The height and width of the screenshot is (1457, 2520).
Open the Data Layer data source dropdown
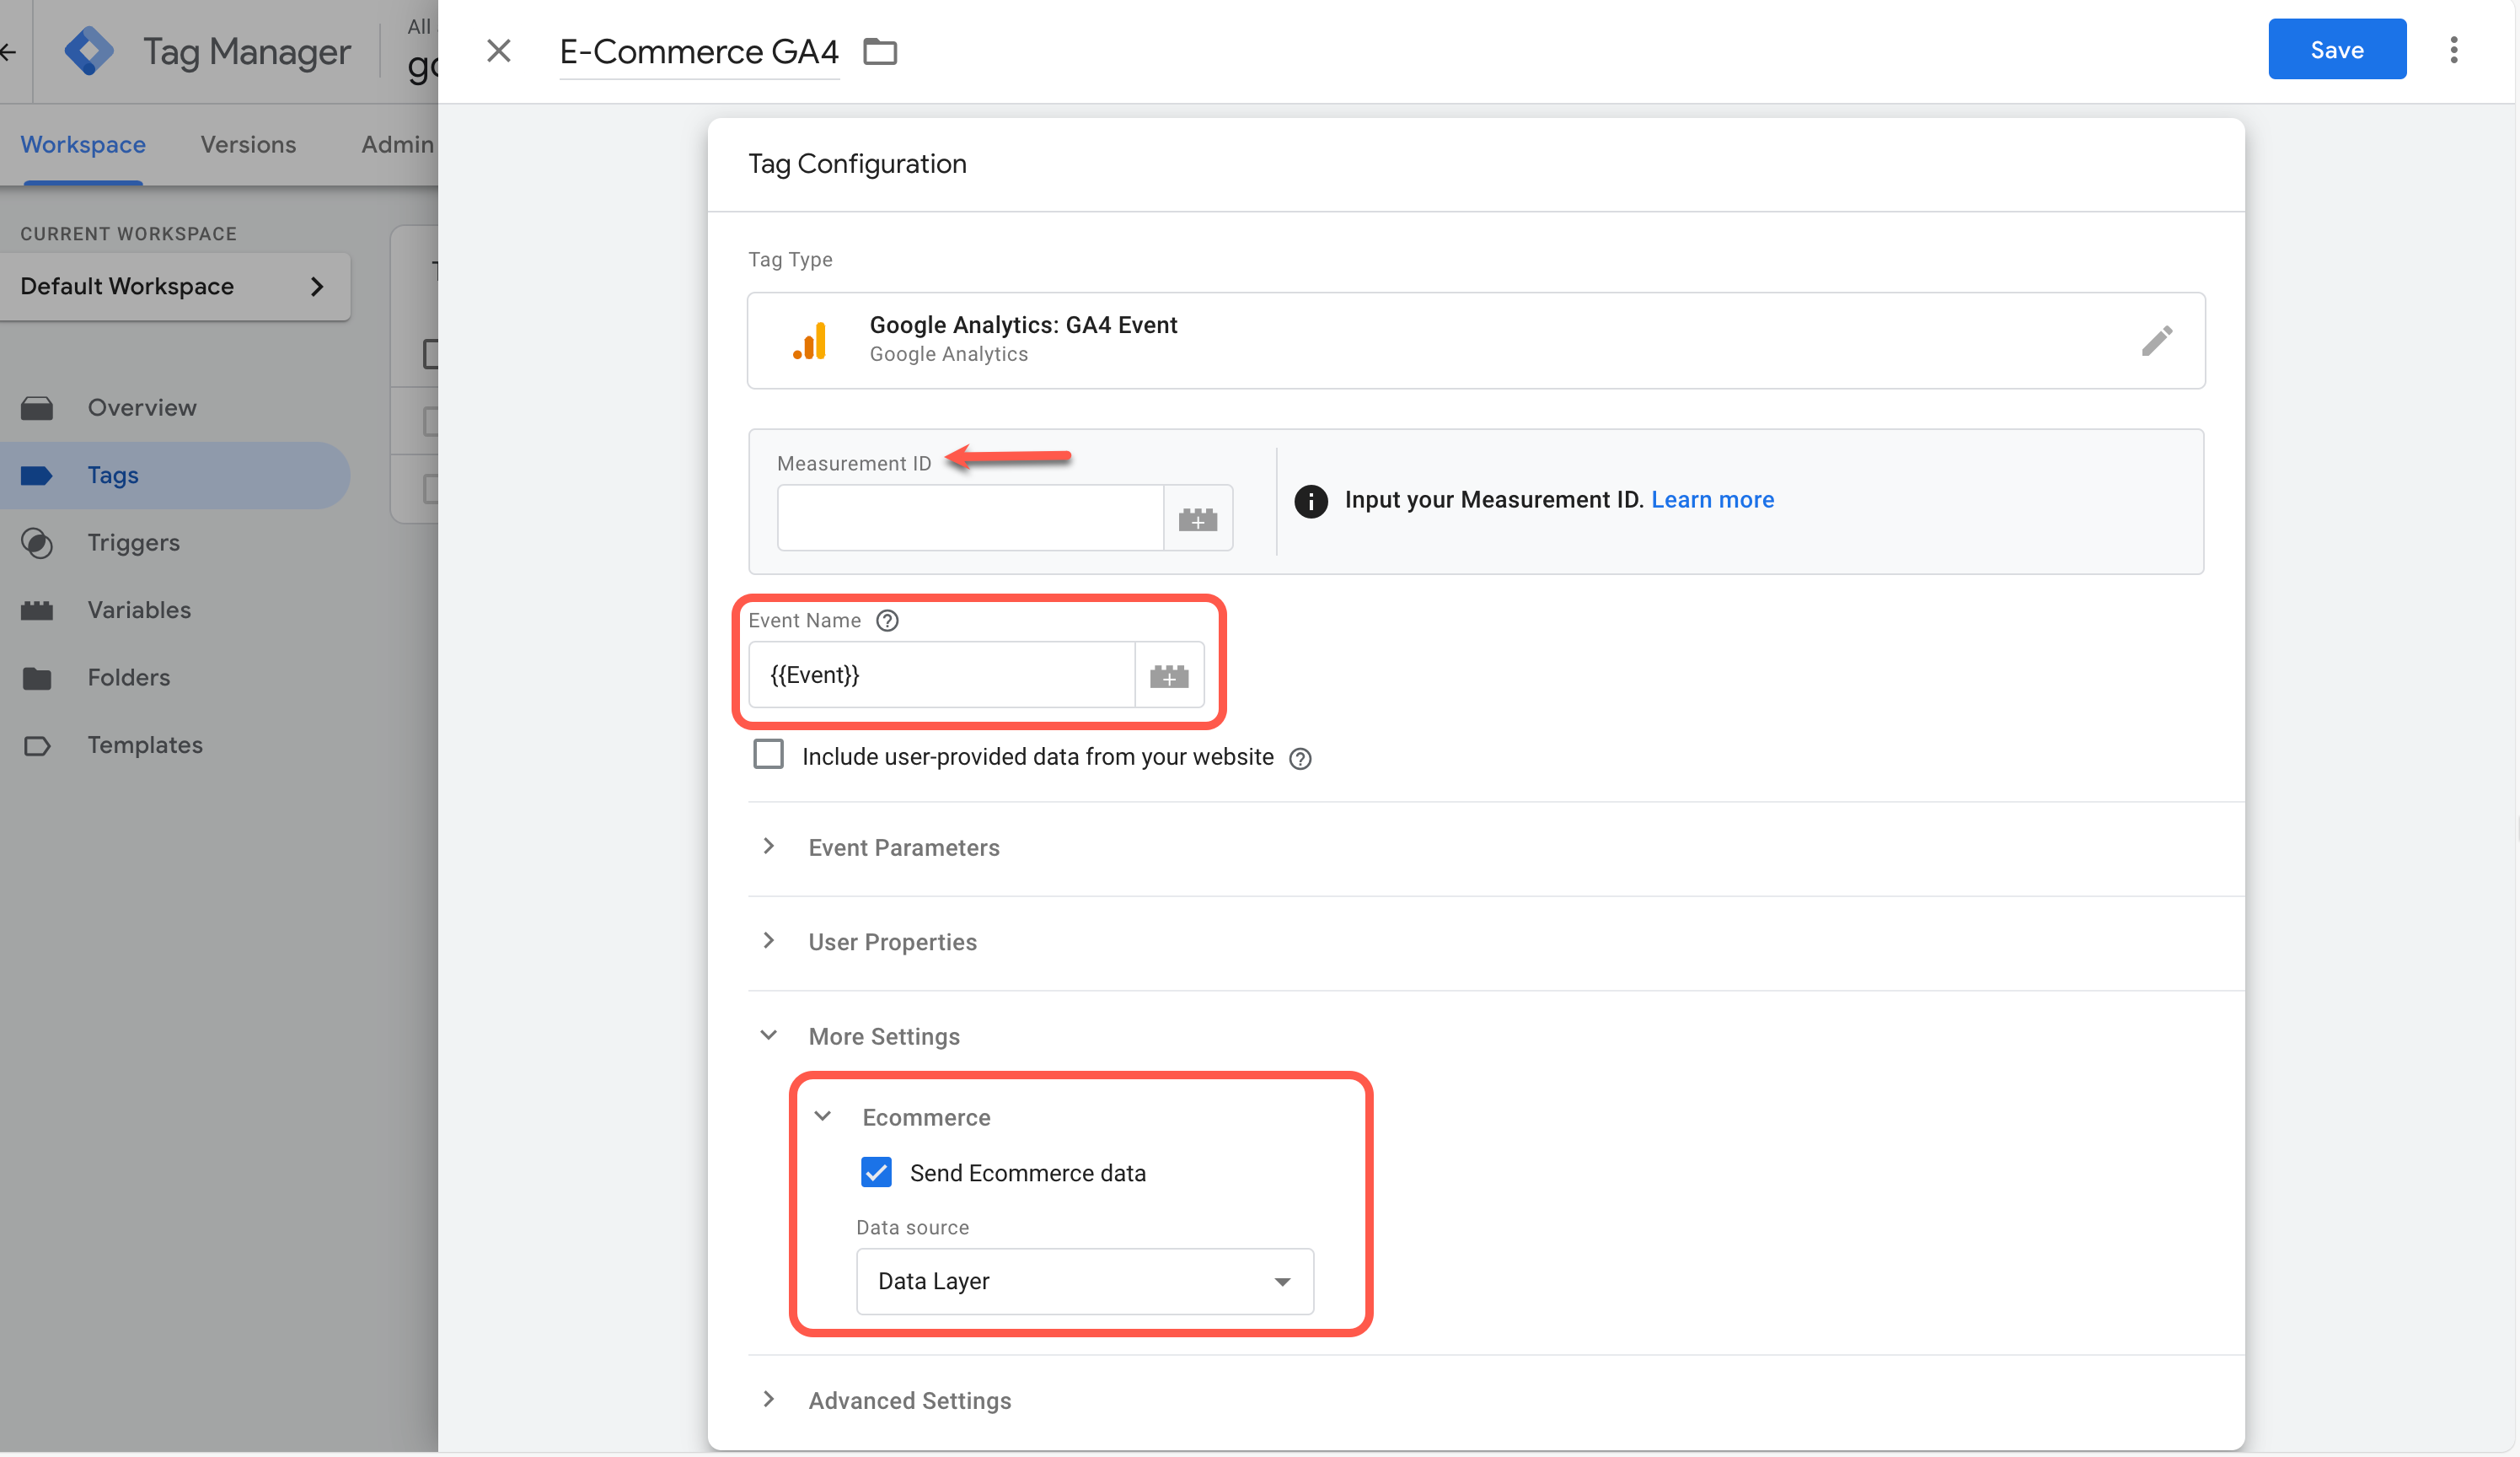click(x=1085, y=1281)
